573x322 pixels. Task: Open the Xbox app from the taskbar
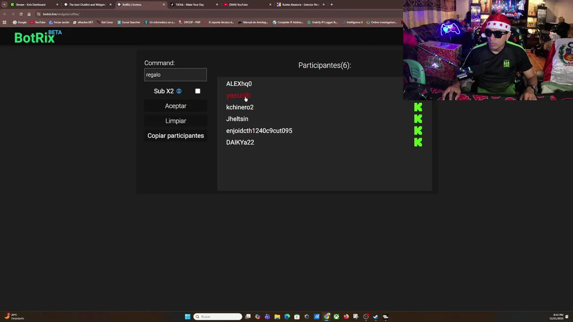coord(336,317)
